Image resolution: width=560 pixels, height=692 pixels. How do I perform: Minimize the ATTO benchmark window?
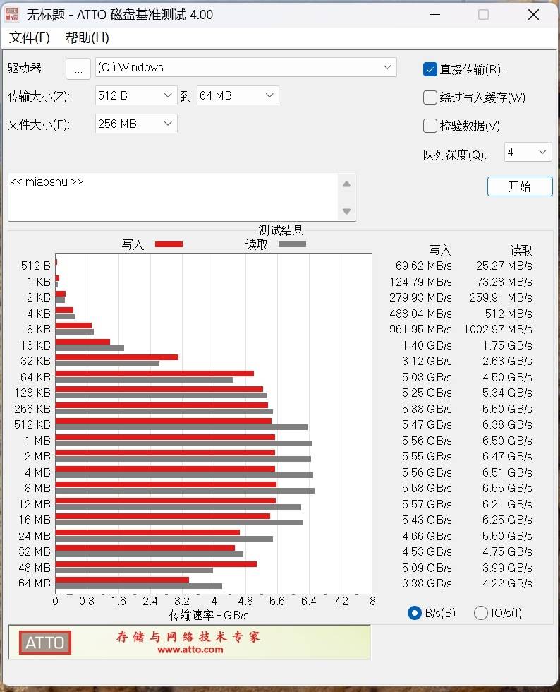[x=433, y=15]
